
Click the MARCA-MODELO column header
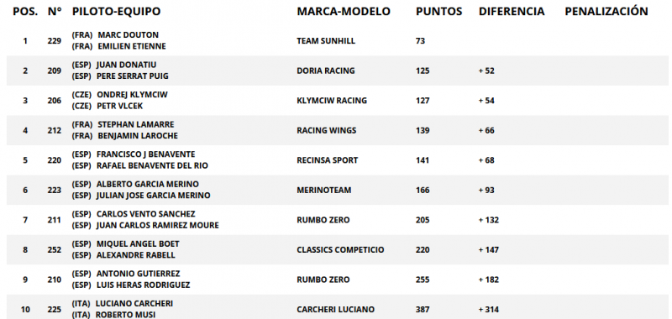pos(344,12)
